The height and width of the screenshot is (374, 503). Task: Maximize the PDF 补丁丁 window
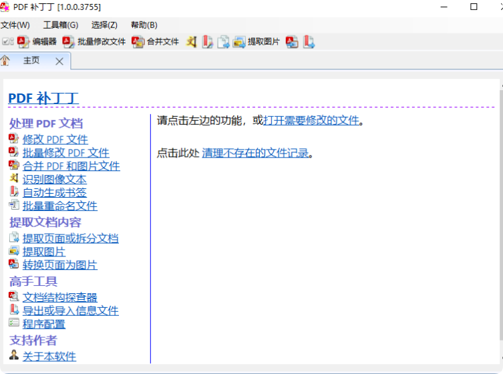pos(474,7)
